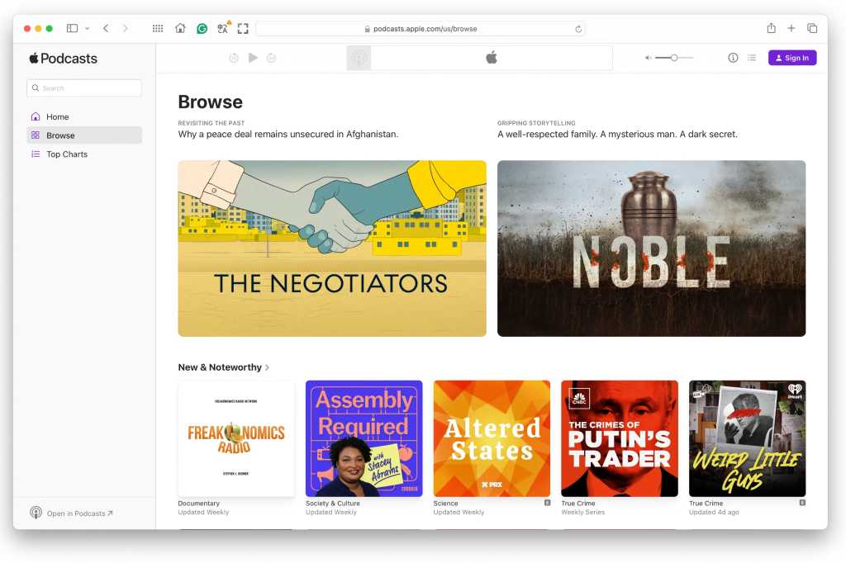846x563 pixels.
Task: Click the Home icon in Safari toolbar
Action: [x=180, y=29]
